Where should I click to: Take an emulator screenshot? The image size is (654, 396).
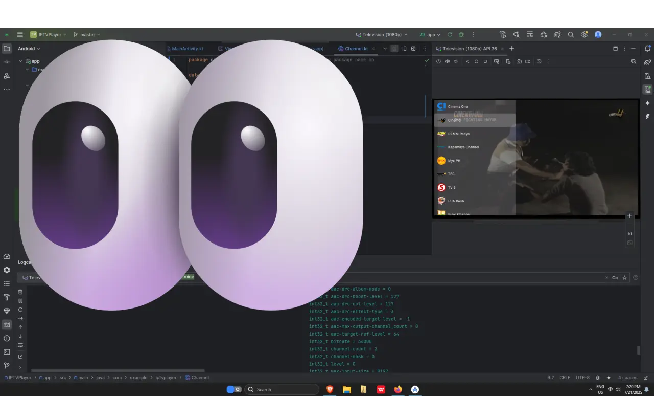point(519,61)
